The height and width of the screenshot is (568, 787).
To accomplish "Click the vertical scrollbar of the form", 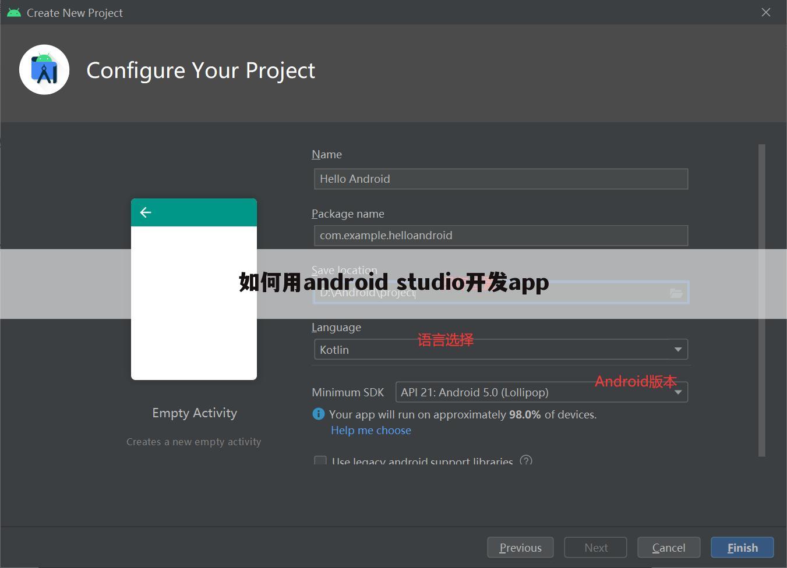I will pos(762,300).
